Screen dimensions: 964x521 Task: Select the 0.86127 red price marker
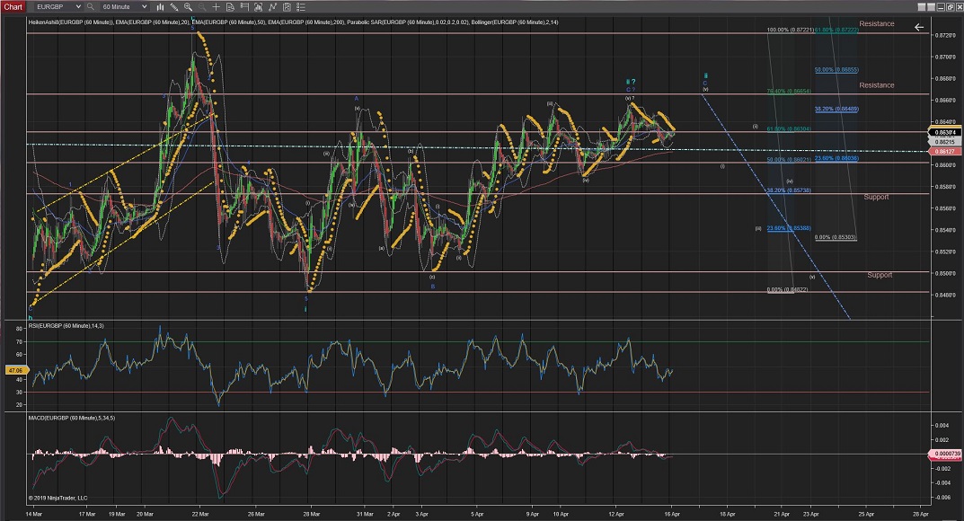tap(943, 152)
